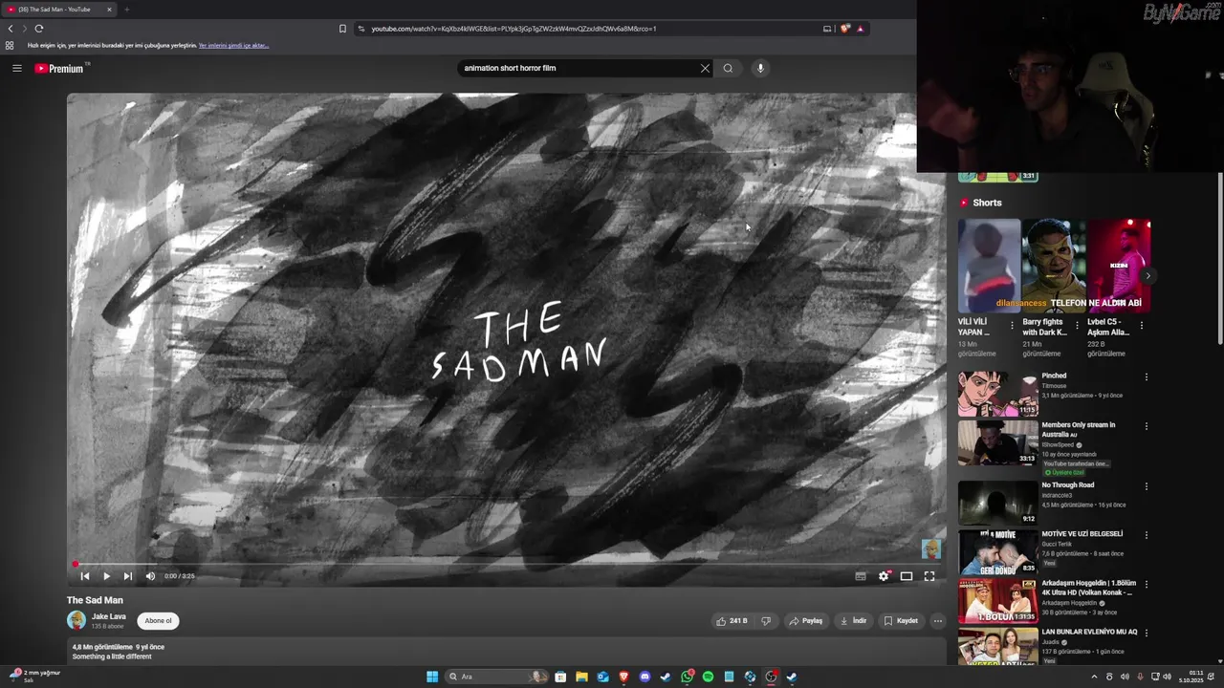Play the video with the play button

(x=106, y=576)
